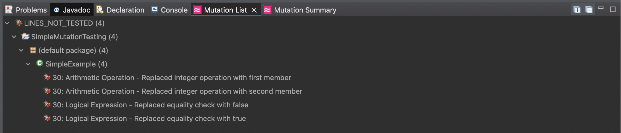Collapse the SimpleExample class node

coord(28,64)
